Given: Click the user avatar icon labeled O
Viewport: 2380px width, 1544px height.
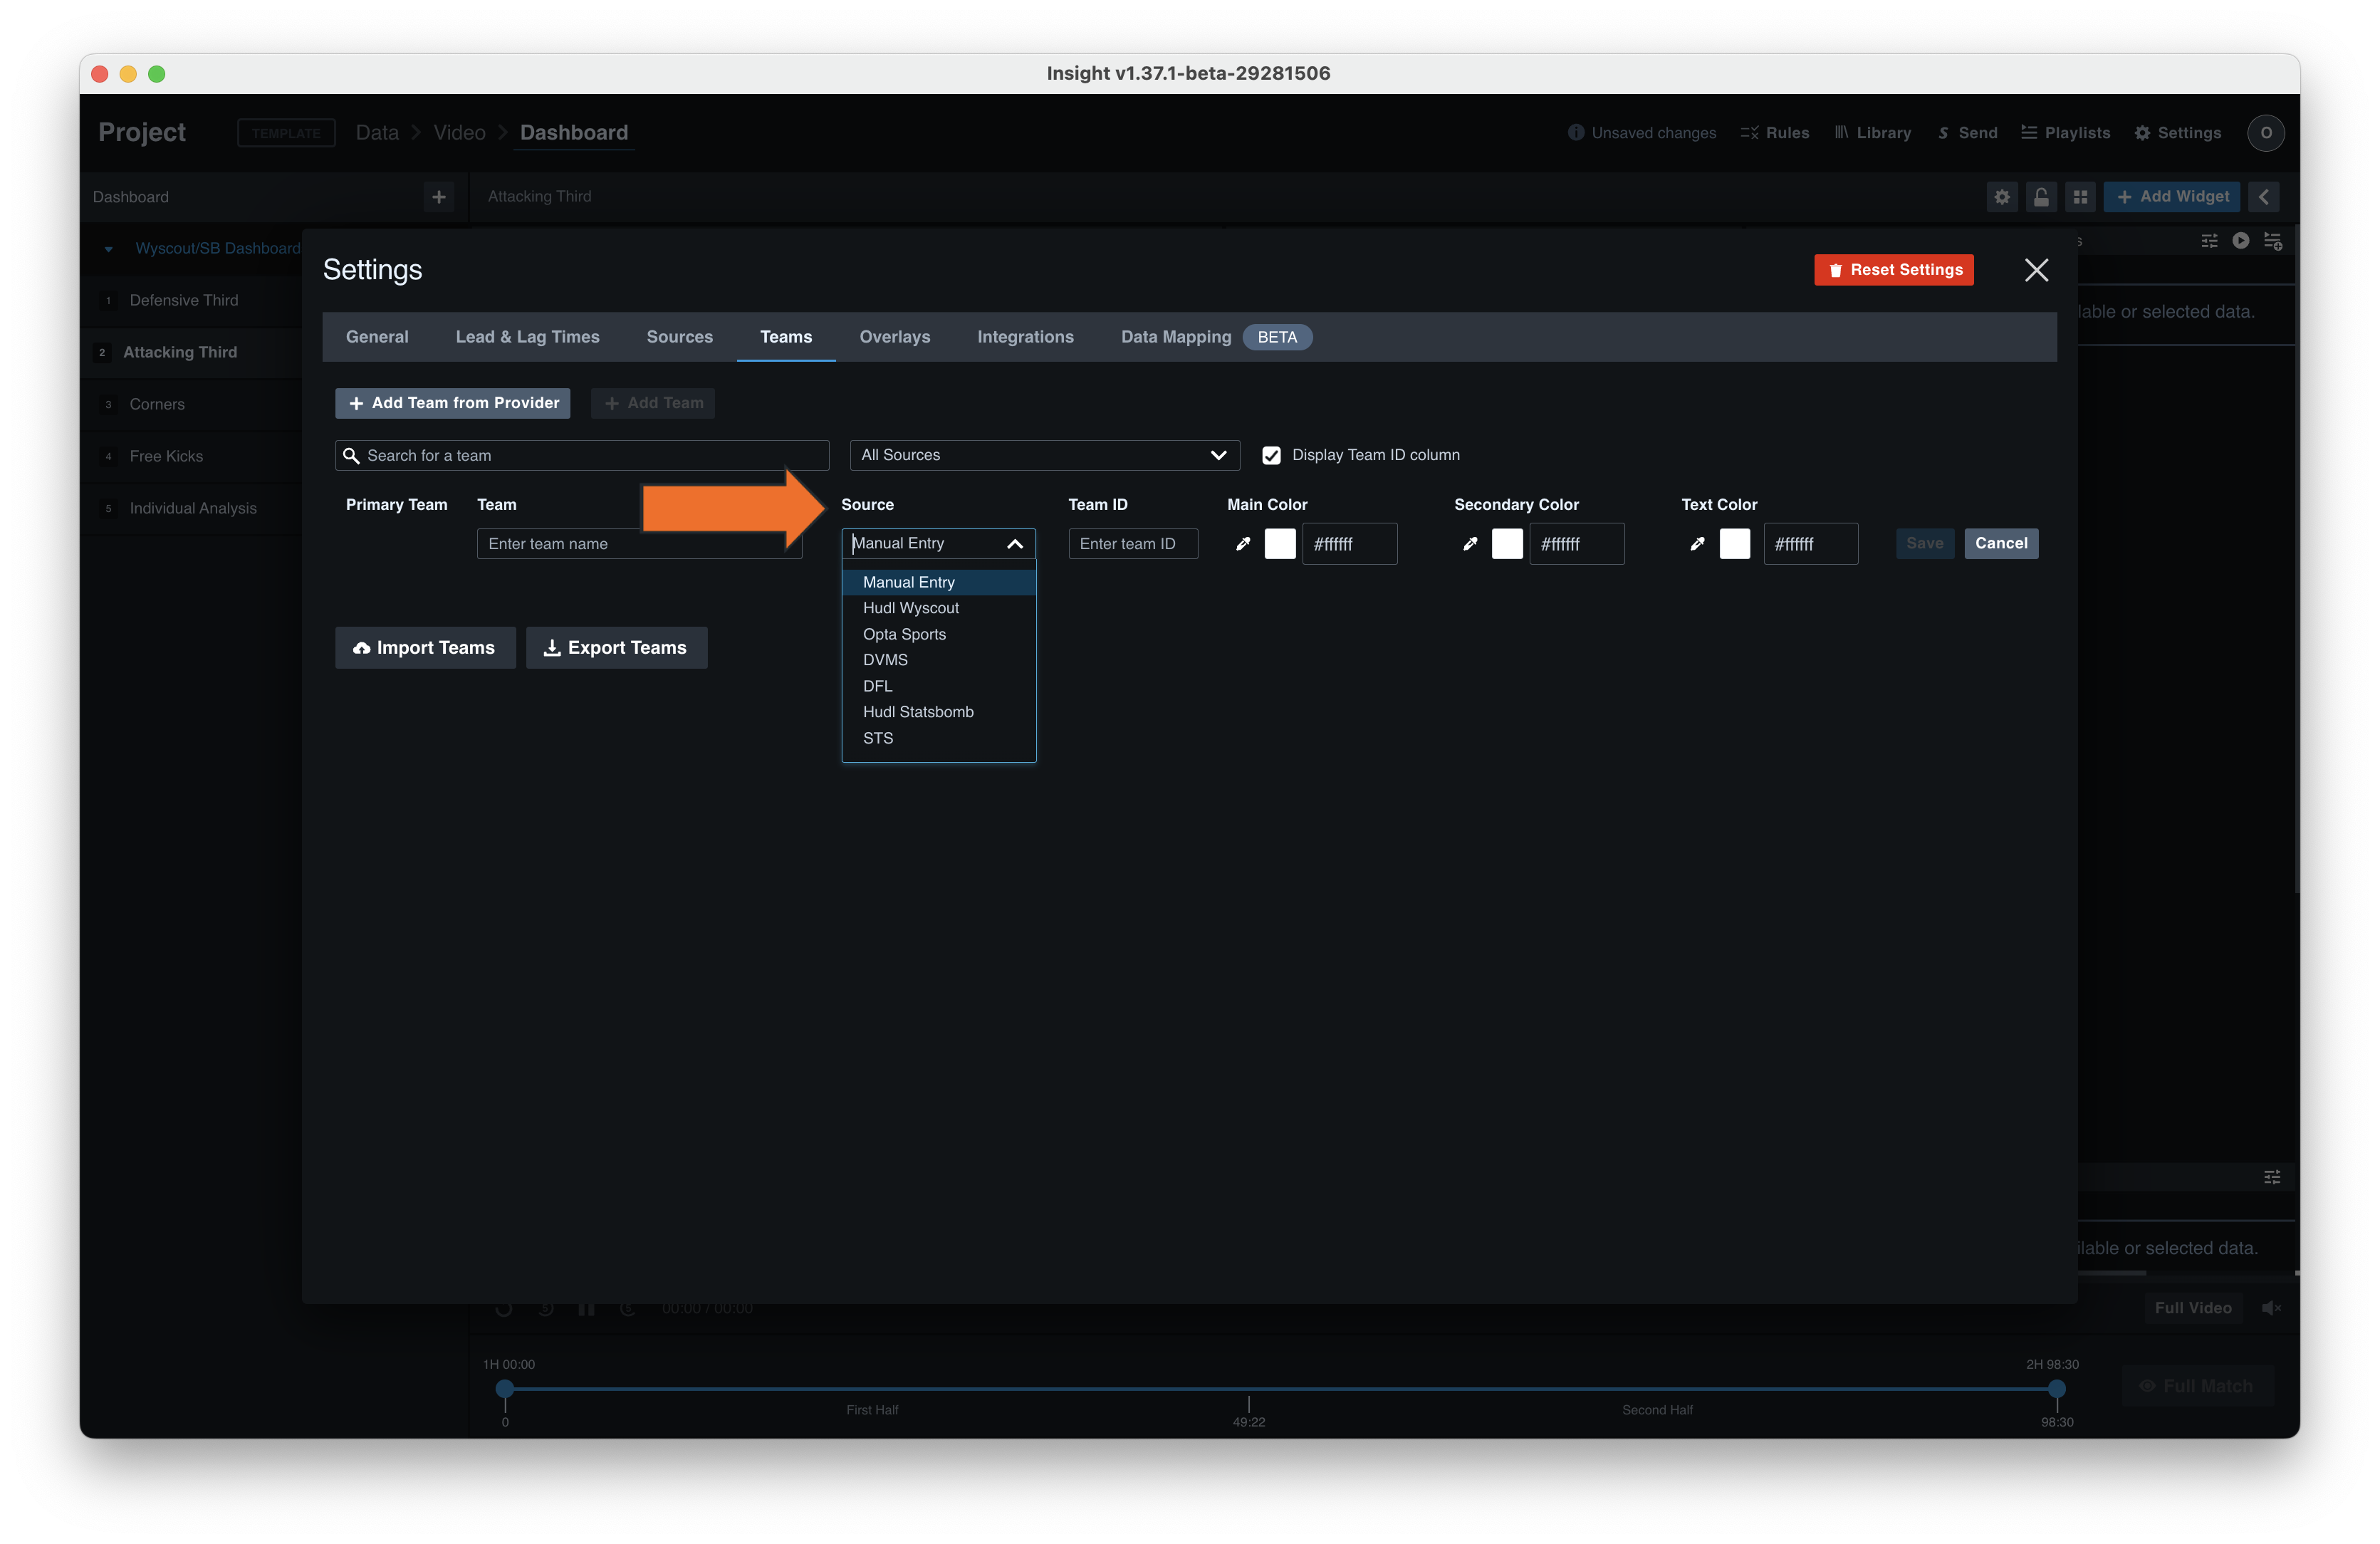Looking at the screenshot, I should click(2266, 133).
